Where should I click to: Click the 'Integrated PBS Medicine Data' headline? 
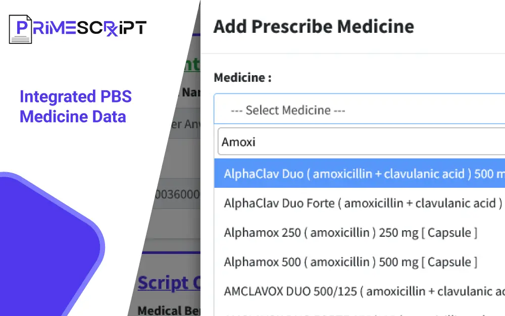(x=76, y=107)
